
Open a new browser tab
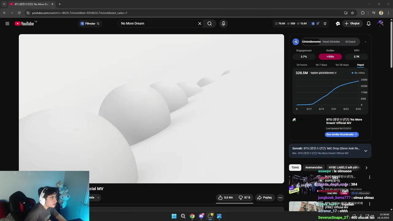[60, 4]
